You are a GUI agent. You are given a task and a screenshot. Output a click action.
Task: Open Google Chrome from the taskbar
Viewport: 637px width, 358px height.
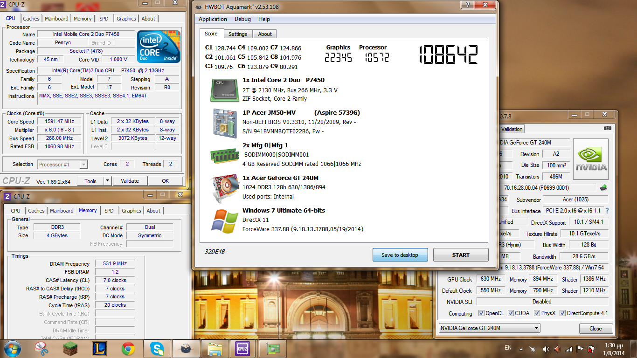(x=129, y=349)
